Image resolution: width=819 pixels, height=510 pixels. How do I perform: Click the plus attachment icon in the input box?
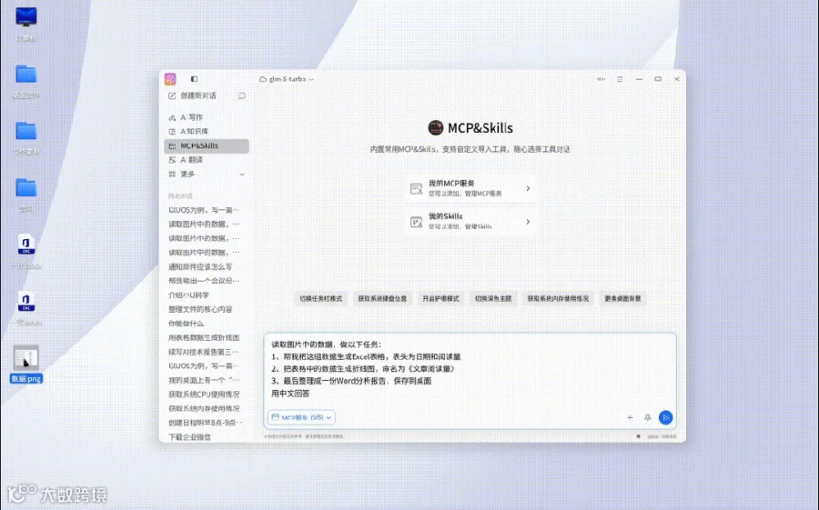pyautogui.click(x=630, y=417)
